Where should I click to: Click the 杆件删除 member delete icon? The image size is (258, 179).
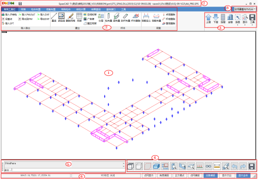136,18
